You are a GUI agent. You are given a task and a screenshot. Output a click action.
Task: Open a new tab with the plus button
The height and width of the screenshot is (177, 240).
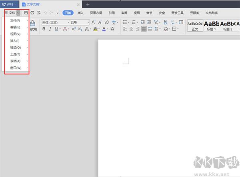(x=88, y=4)
